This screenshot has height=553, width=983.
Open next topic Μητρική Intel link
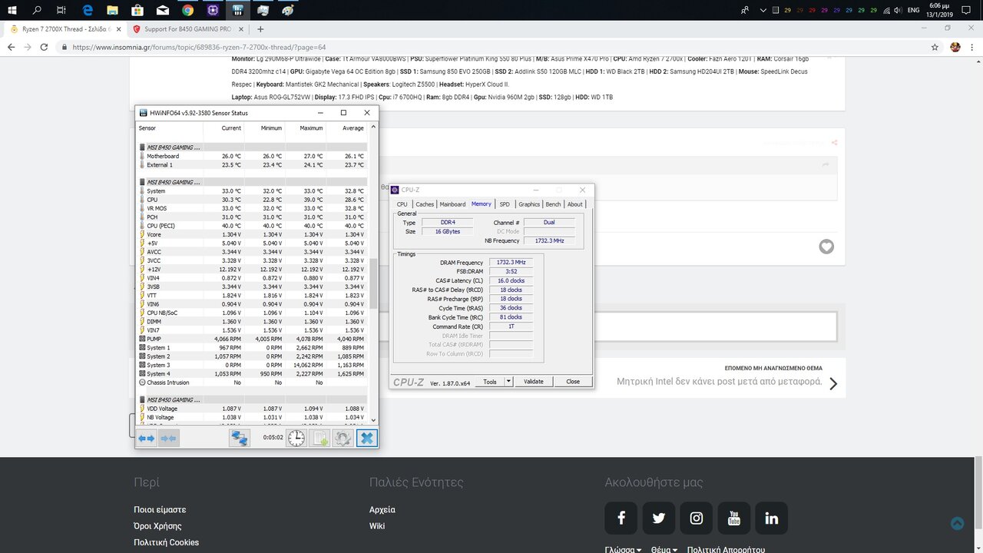click(x=720, y=382)
